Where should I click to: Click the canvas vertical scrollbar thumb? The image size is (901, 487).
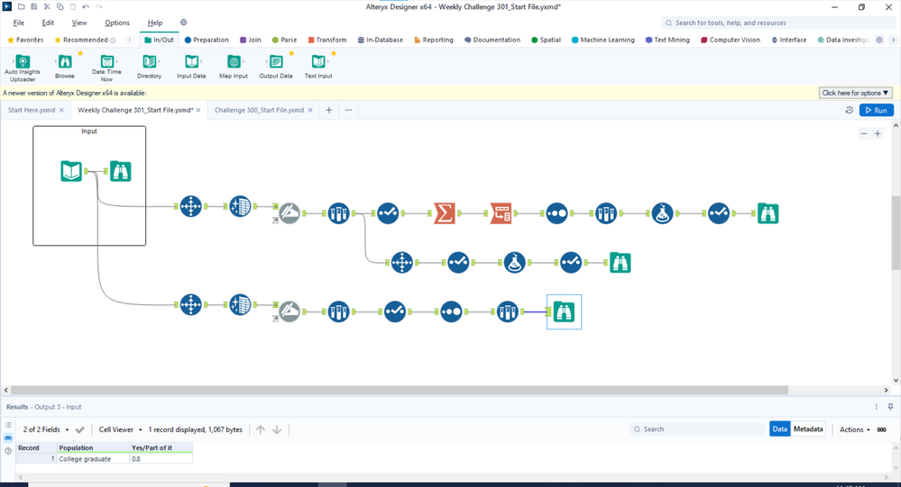[x=896, y=232]
